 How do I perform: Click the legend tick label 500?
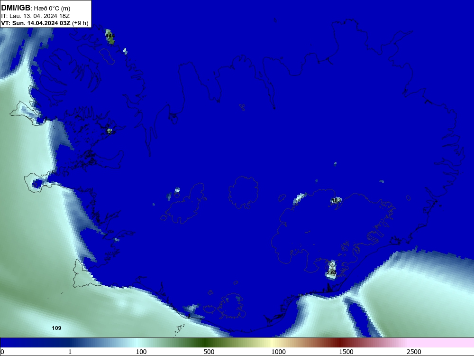209,352
